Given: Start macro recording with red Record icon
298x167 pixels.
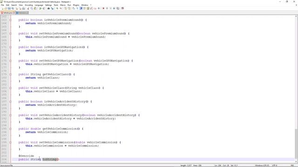Looking at the screenshot, I should tap(103, 8).
